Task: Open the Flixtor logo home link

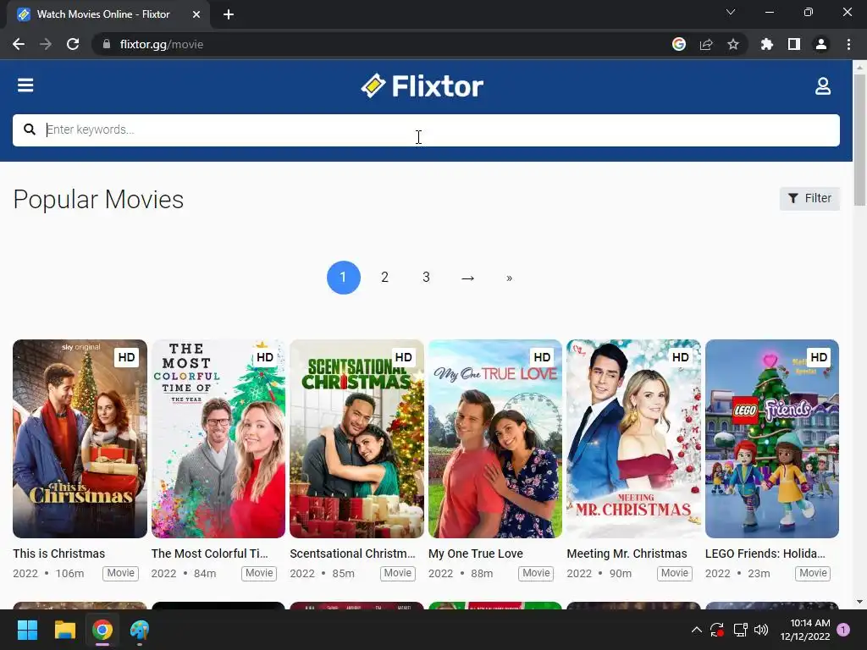Action: pyautogui.click(x=422, y=85)
